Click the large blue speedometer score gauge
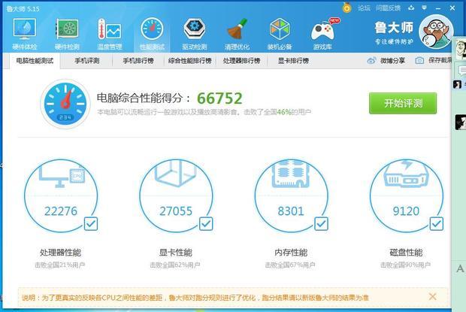This screenshot has height=312, width=466. point(65,104)
